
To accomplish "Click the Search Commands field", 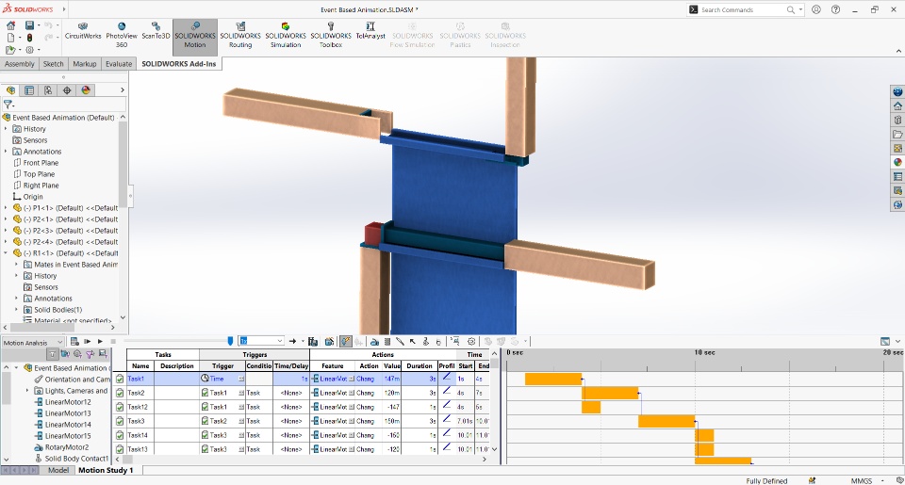I will 744,9.
